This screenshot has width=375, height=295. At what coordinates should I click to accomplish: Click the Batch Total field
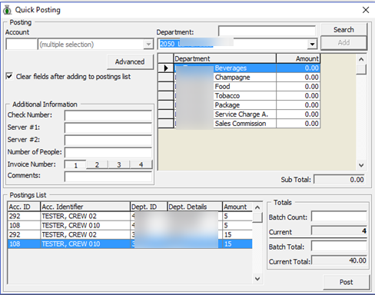[339, 246]
